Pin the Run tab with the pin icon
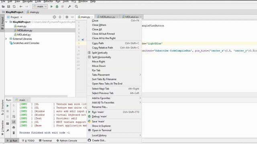This screenshot has width=257, height=144. click(x=8, y=130)
